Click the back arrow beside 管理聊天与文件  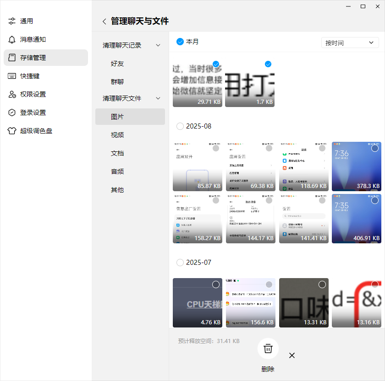point(104,21)
